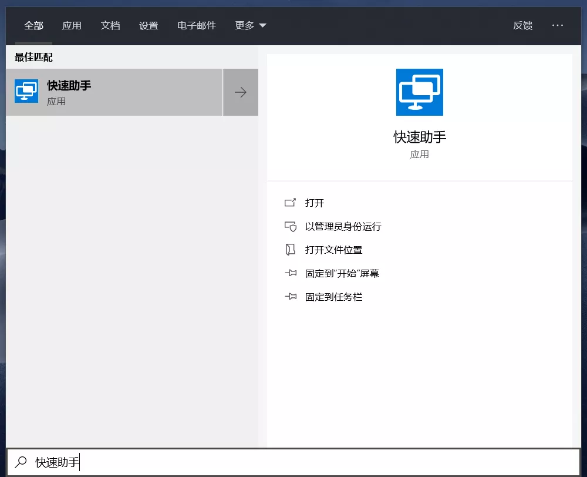Viewport: 587px width, 477px height.
Task: Click the 反馈 button
Action: [x=522, y=25]
